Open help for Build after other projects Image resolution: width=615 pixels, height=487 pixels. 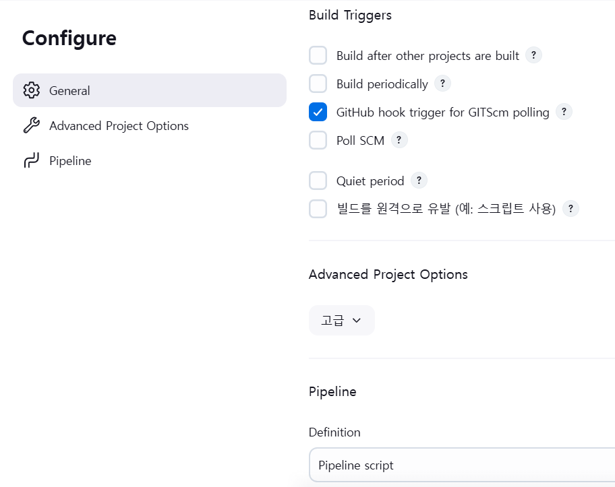point(533,55)
